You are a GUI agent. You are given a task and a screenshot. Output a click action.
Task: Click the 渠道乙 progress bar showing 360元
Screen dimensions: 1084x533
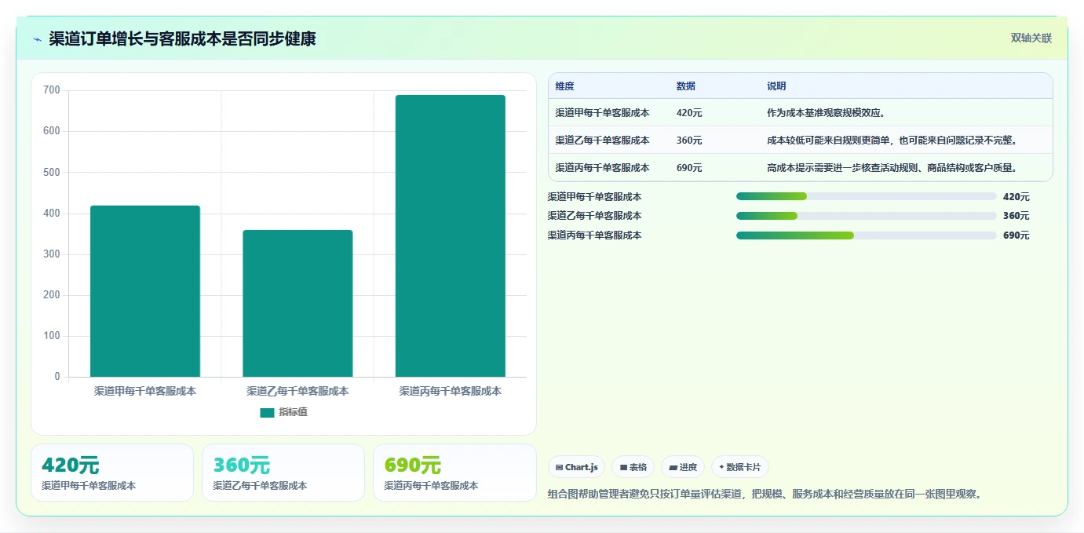pyautogui.click(x=866, y=216)
